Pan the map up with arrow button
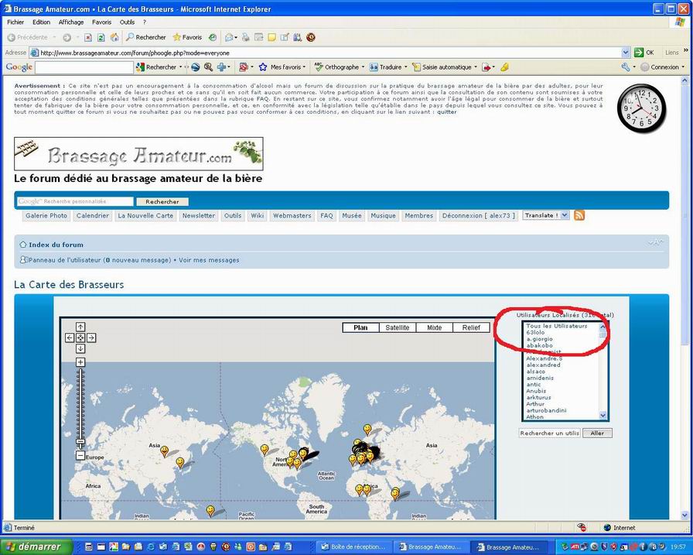Image resolution: width=693 pixels, height=555 pixels. tap(80, 327)
